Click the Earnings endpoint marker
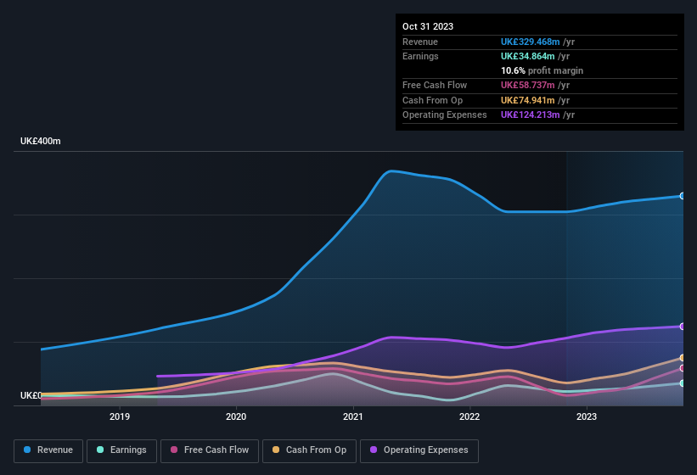Viewport: 697px width, 475px height. pos(683,383)
